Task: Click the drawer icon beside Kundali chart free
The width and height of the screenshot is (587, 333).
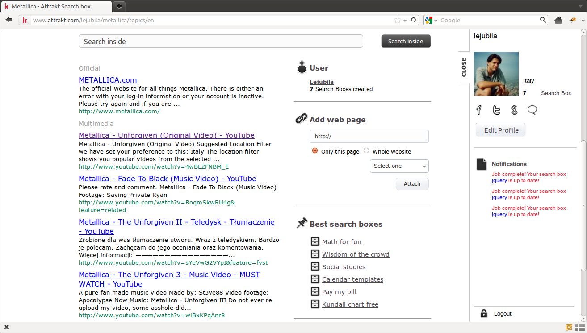Action: pyautogui.click(x=315, y=304)
